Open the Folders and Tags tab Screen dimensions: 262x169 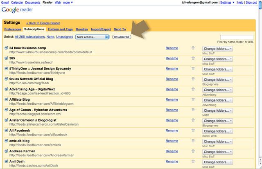click(x=60, y=29)
